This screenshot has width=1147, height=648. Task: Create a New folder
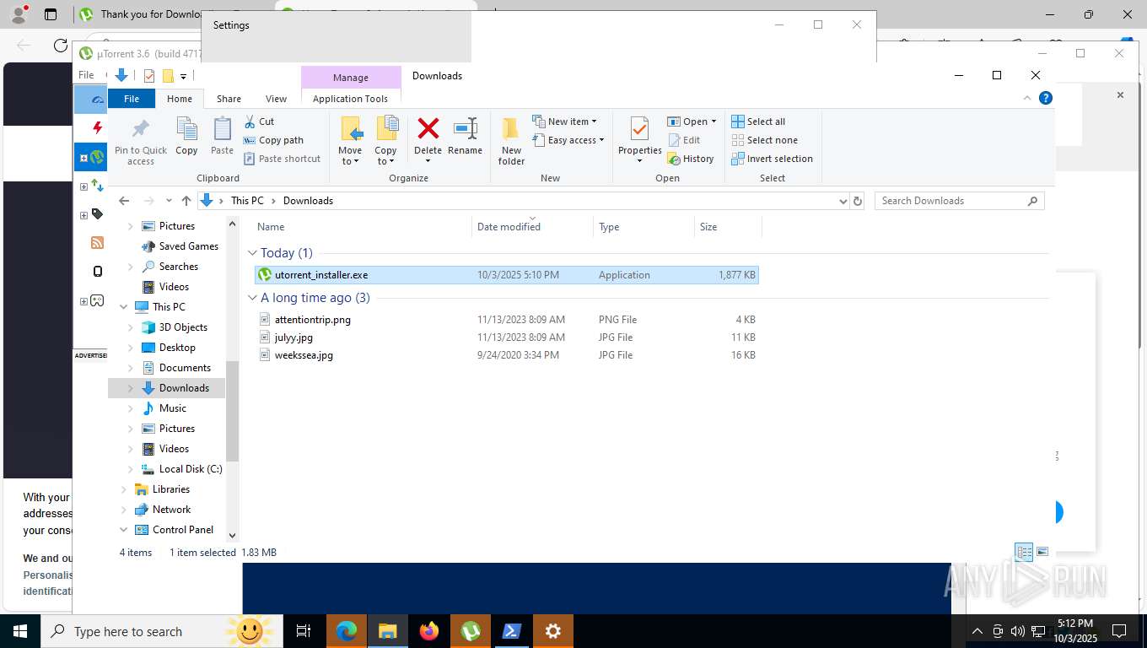pyautogui.click(x=511, y=141)
